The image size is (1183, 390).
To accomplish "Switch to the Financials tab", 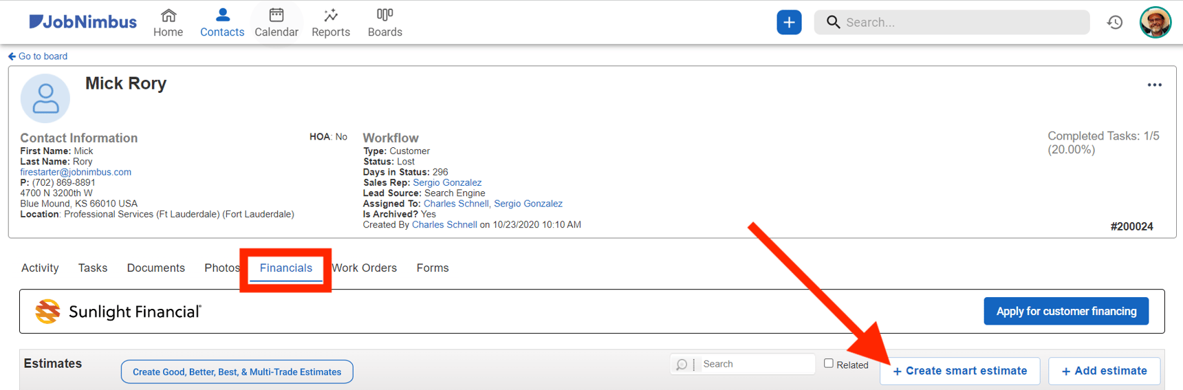I will pos(285,268).
